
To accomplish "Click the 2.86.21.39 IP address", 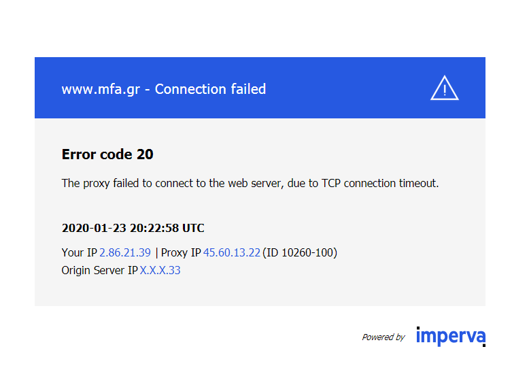I will click(x=125, y=252).
